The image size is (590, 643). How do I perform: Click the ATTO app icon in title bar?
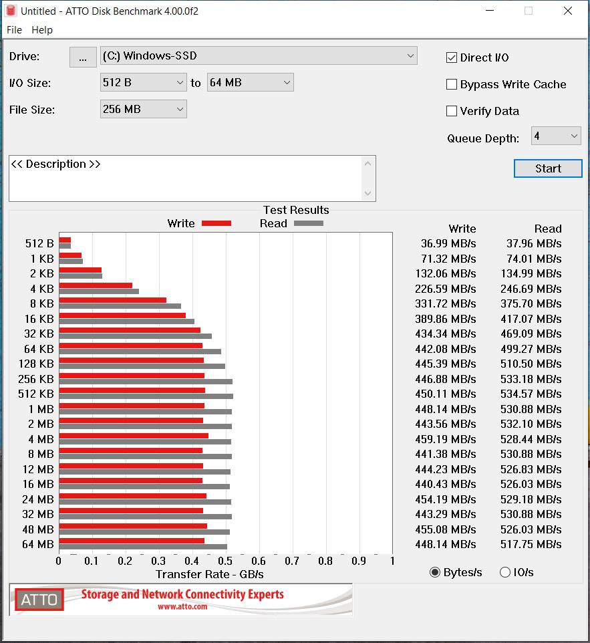click(x=11, y=11)
